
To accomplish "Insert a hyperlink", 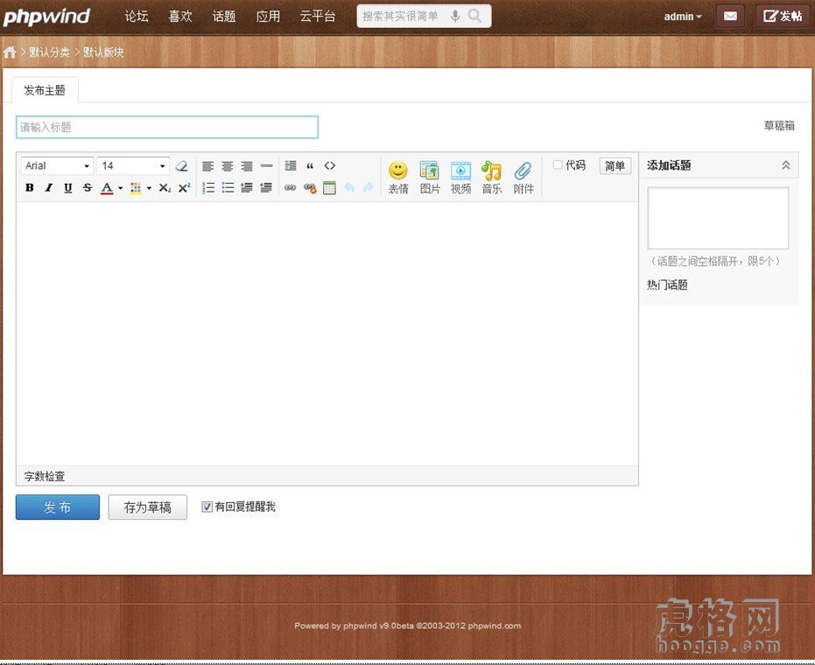I will pos(291,188).
